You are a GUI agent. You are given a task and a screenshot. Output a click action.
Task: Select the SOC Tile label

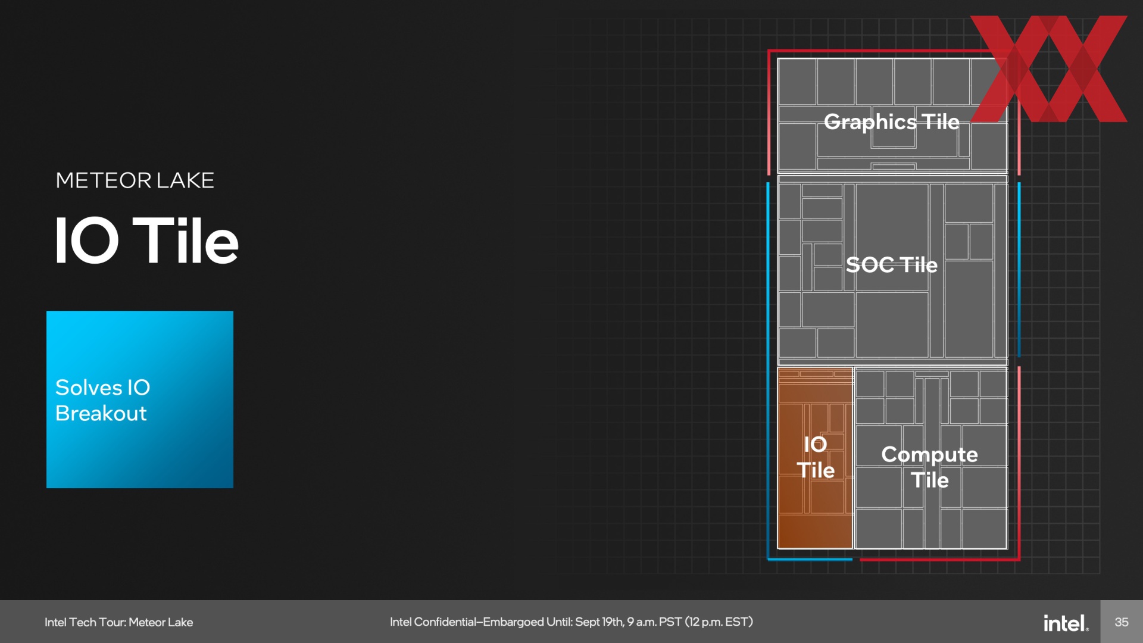(x=891, y=265)
